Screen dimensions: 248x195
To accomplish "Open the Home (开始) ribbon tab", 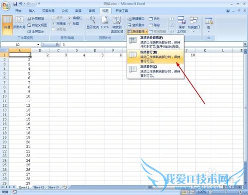I will [18, 11].
